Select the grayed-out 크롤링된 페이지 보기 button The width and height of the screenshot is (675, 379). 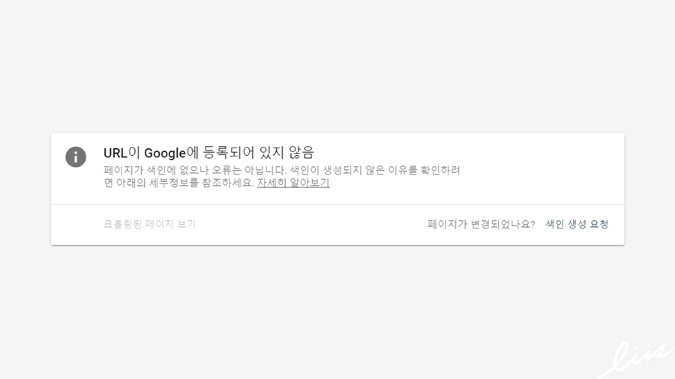click(150, 224)
